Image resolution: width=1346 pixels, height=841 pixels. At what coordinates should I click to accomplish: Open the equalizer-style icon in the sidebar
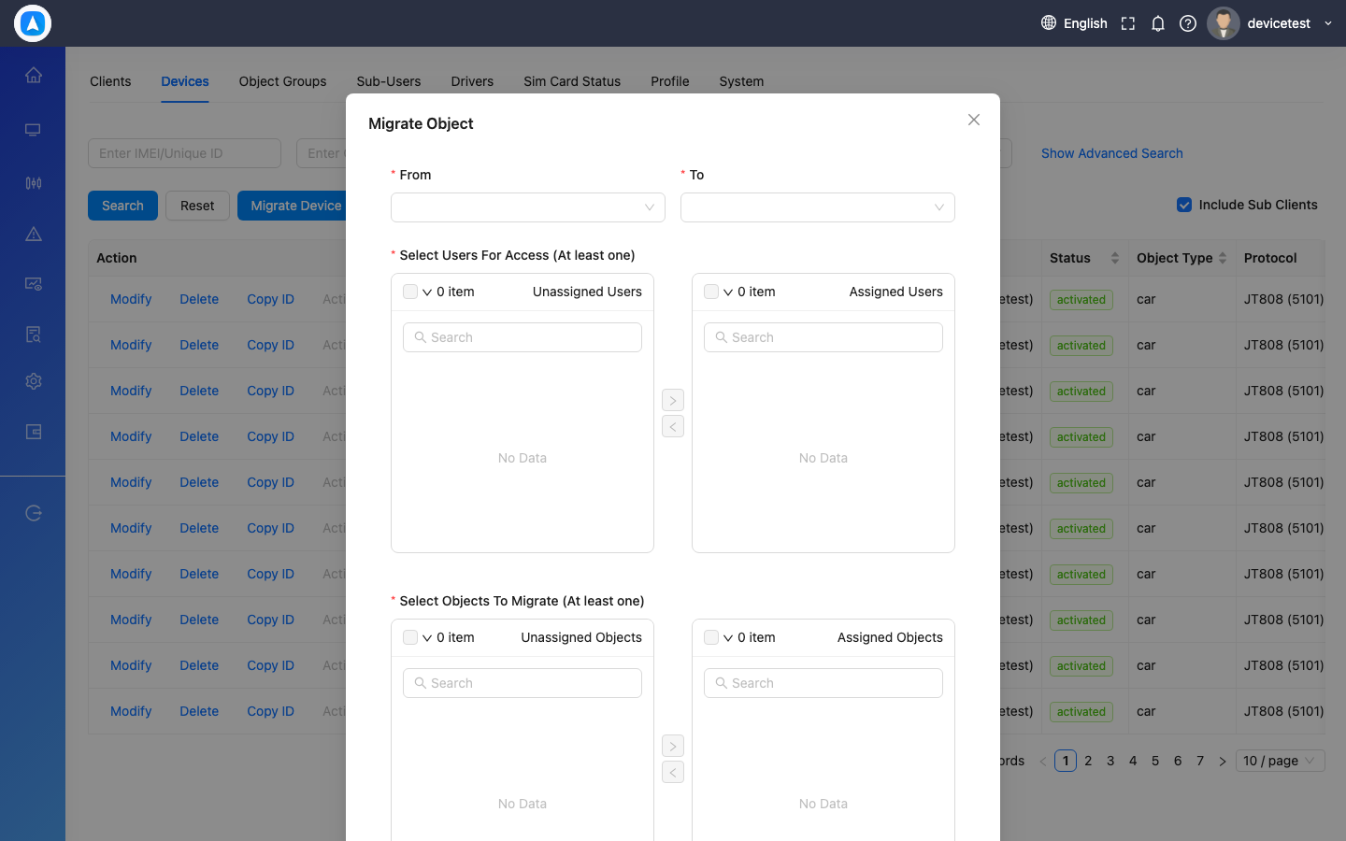[34, 183]
